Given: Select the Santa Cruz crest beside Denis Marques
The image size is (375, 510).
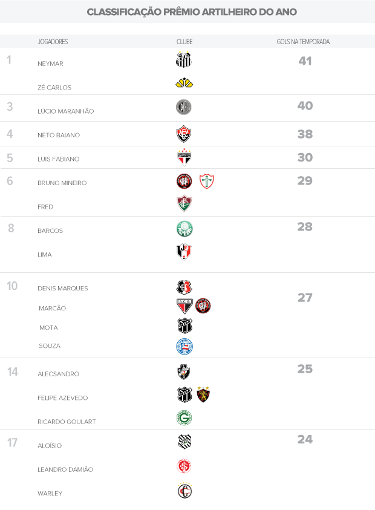Looking at the screenshot, I should point(184,287).
